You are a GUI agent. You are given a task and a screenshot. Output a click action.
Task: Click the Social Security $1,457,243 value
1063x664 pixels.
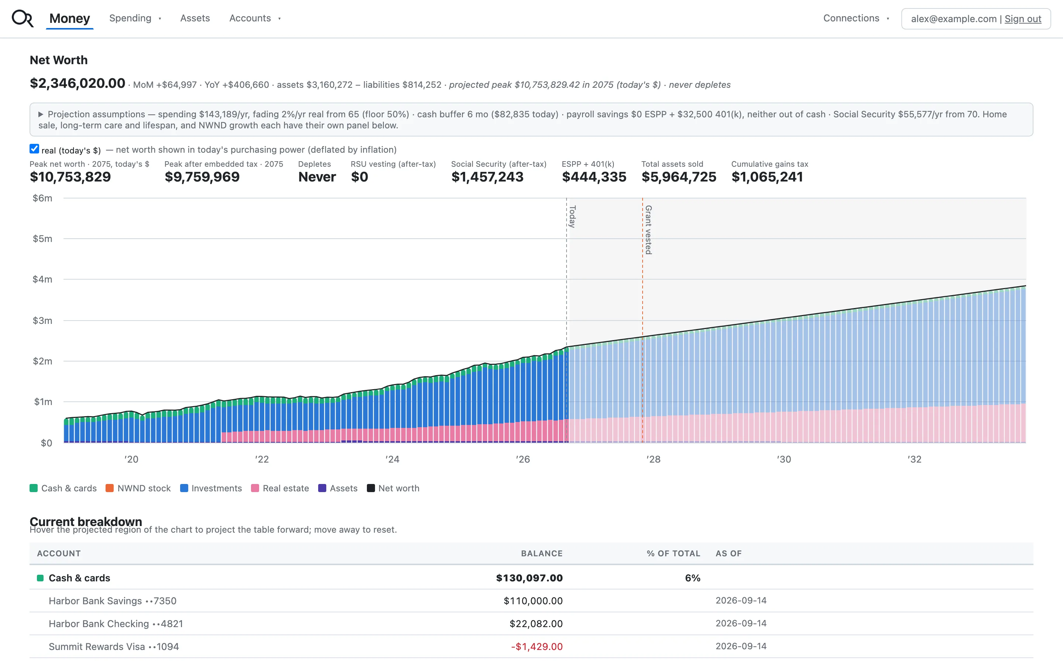tap(487, 177)
